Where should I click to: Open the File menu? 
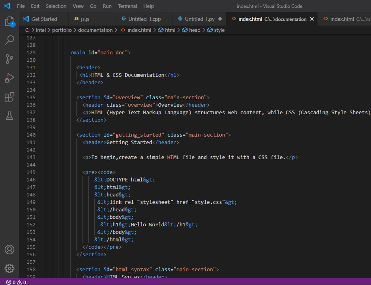21,6
